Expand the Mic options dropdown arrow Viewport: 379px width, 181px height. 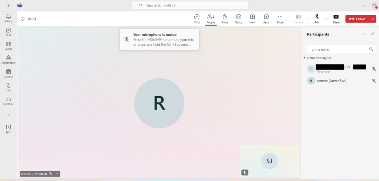click(326, 19)
